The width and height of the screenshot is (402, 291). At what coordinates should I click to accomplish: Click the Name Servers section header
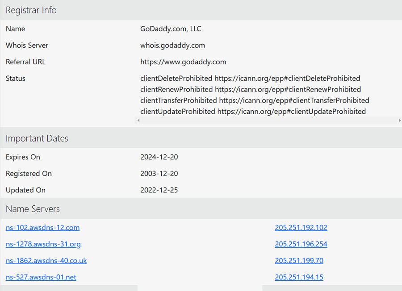pos(33,209)
